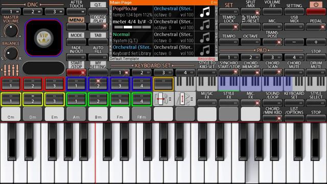The width and height of the screenshot is (327, 184).
Task: Trigger Pad 3
Action: coord(272,57)
